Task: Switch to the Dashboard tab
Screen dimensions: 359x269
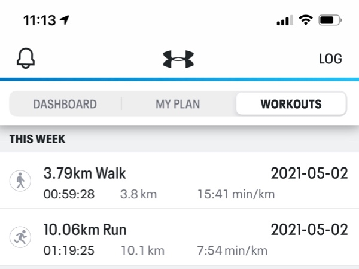Action: pos(65,104)
